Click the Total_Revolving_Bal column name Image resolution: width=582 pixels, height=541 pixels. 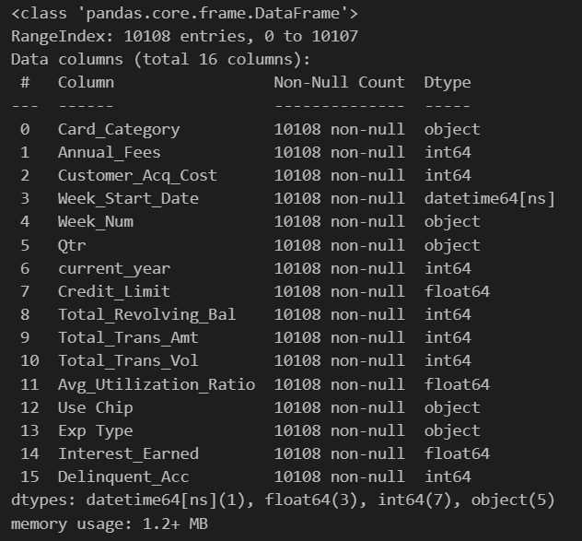click(146, 314)
